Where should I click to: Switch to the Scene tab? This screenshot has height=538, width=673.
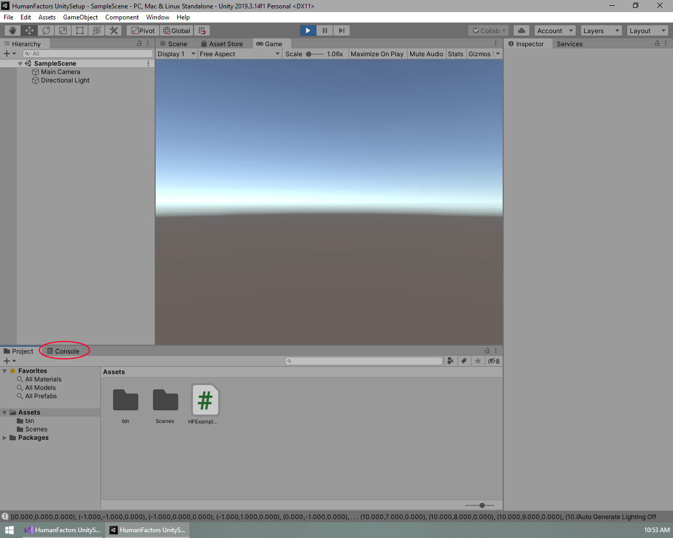174,44
